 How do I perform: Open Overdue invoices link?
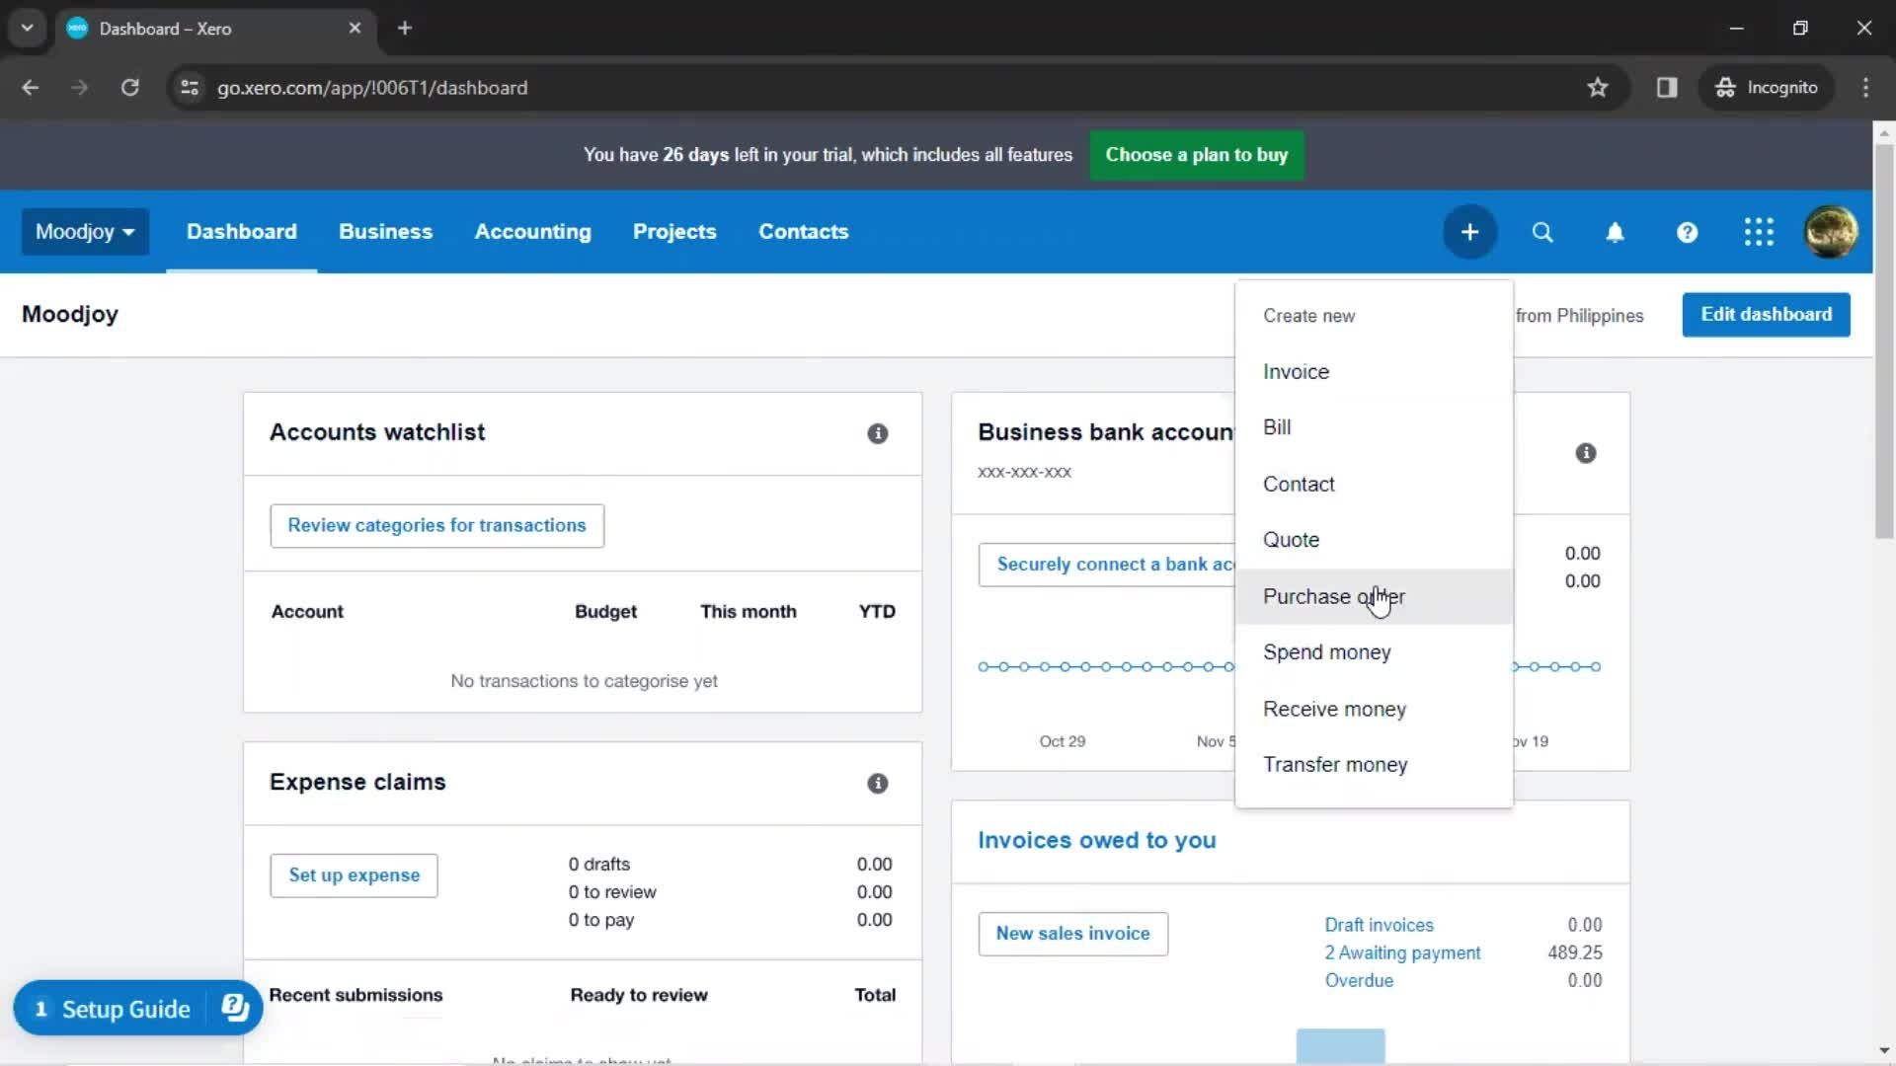[x=1359, y=980]
